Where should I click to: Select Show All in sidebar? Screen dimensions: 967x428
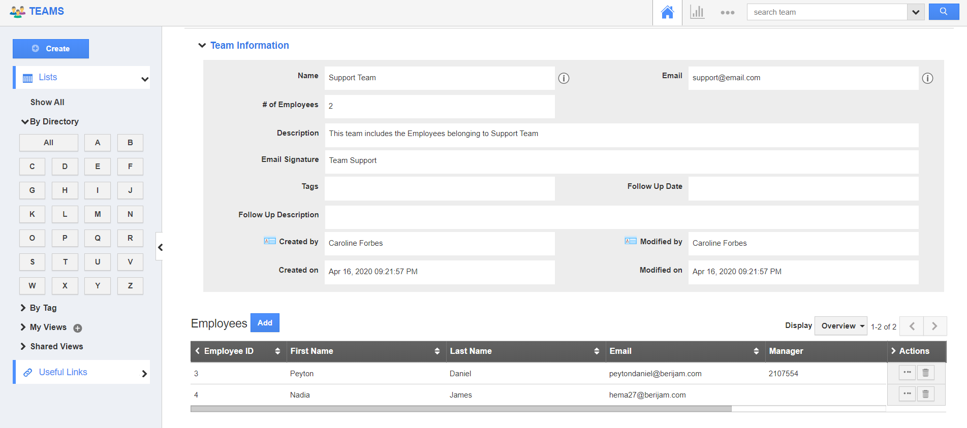47,102
